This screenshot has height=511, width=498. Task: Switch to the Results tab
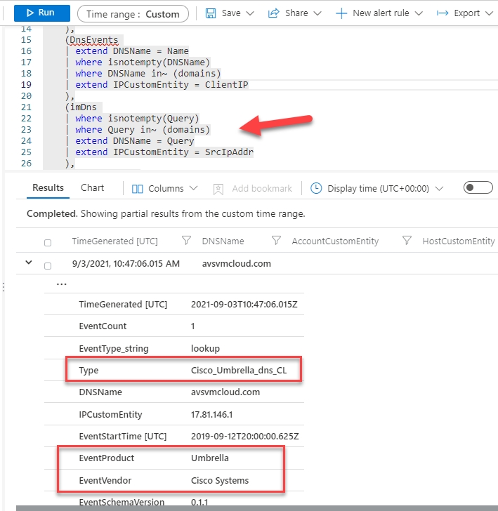pyautogui.click(x=48, y=188)
